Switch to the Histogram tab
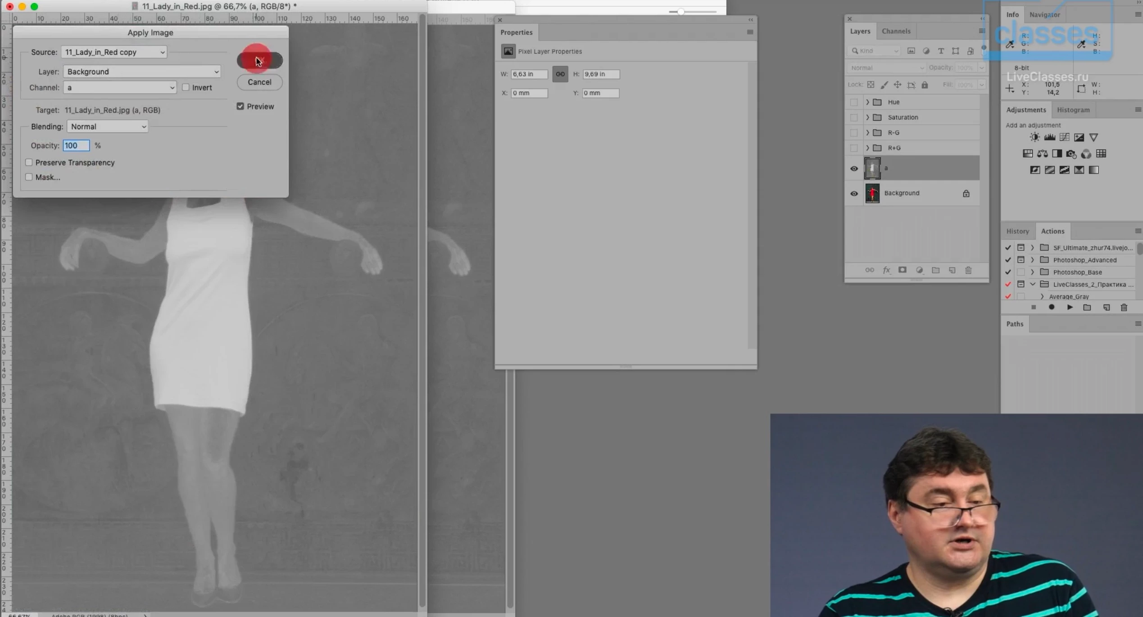 coord(1073,110)
